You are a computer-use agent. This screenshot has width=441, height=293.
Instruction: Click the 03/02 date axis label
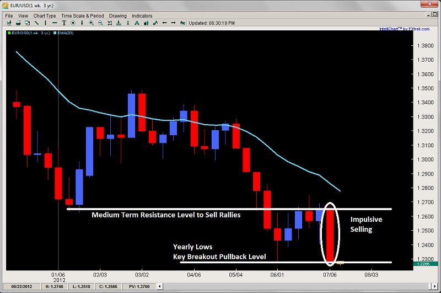142,275
